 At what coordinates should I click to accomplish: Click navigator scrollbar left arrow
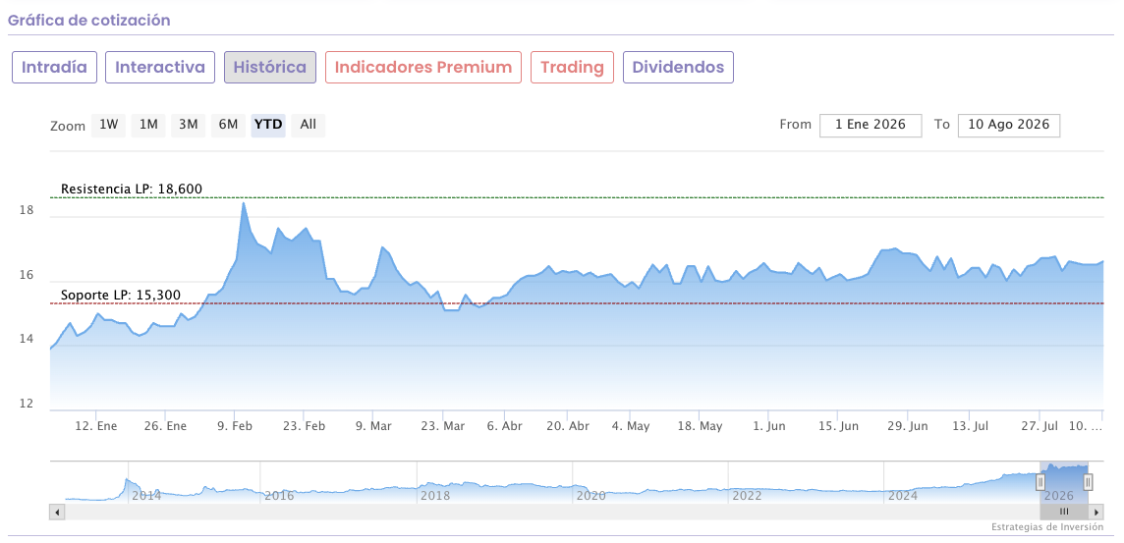57,513
